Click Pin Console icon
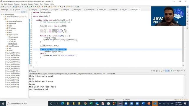The height and width of the screenshot is (106, 189). (172, 71)
